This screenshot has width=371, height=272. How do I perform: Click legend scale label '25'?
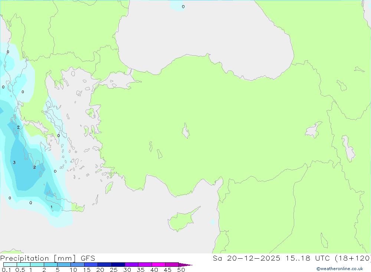coord(114,270)
